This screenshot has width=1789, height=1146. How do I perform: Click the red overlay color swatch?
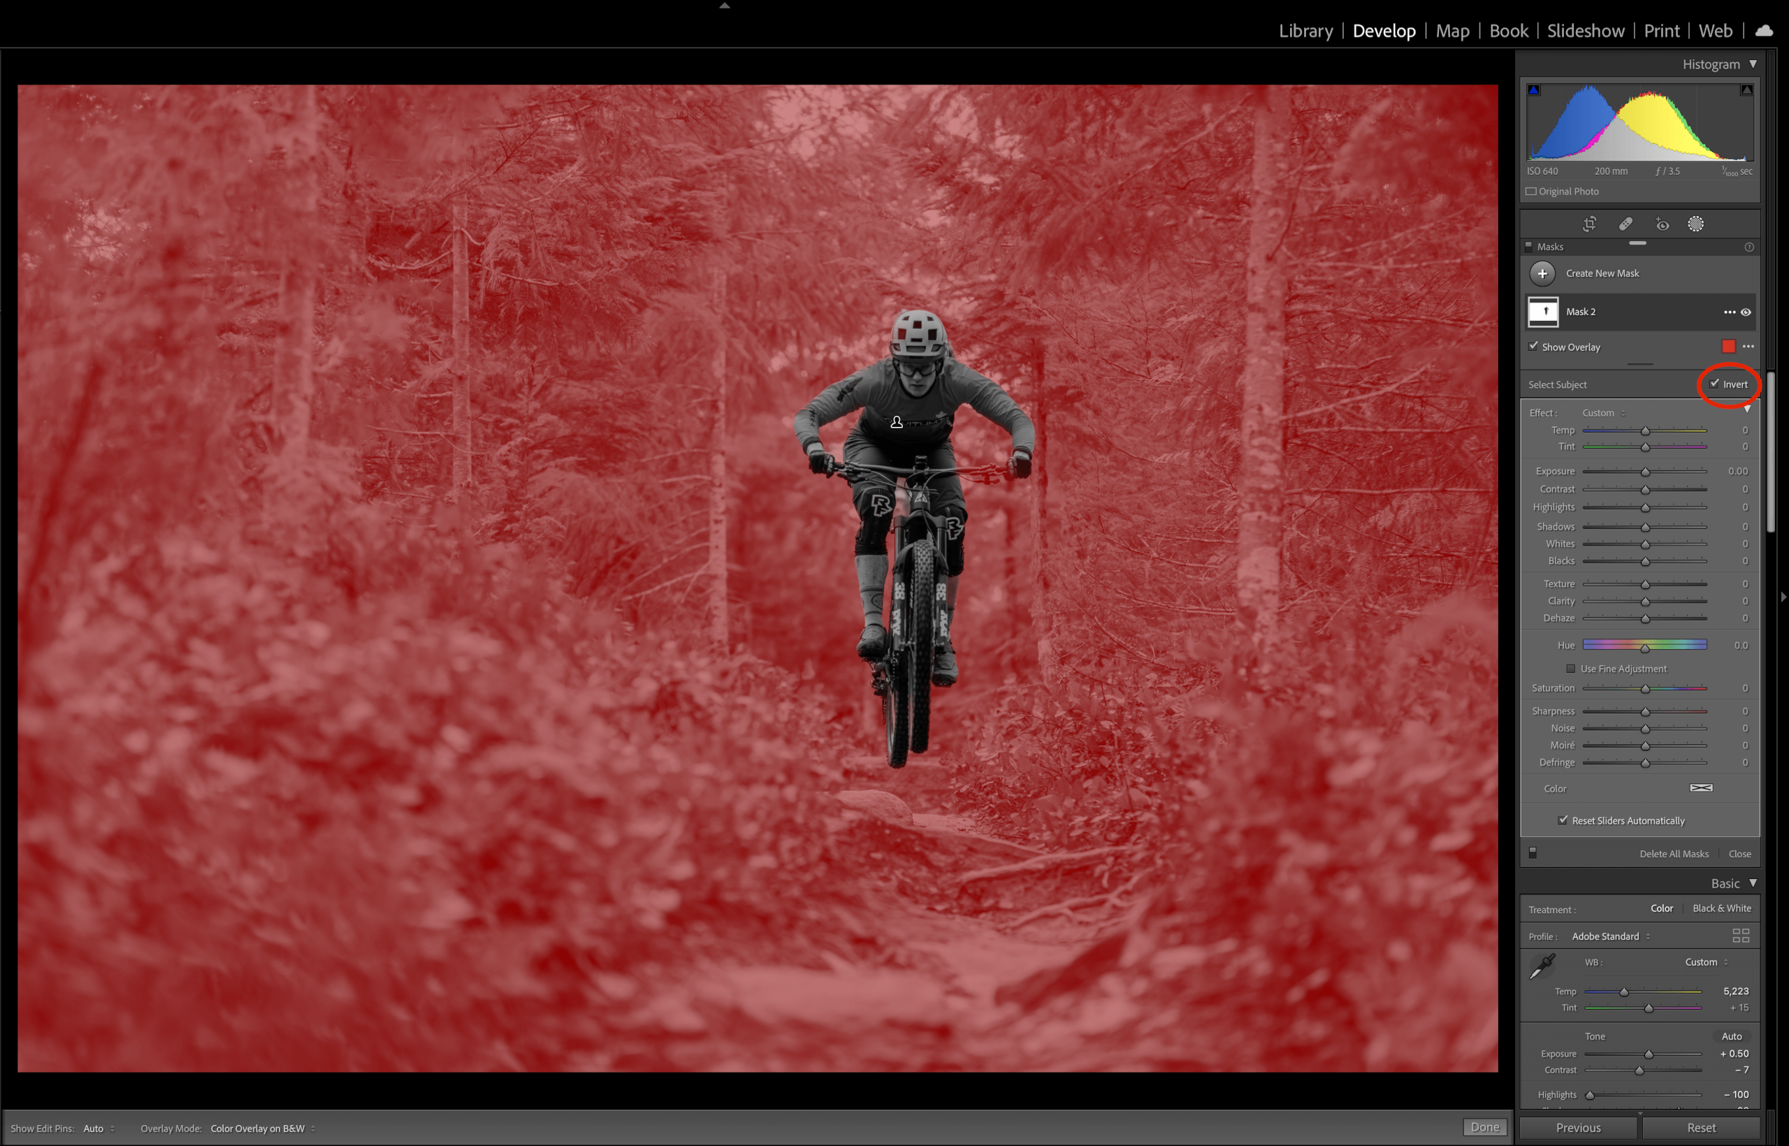point(1729,347)
